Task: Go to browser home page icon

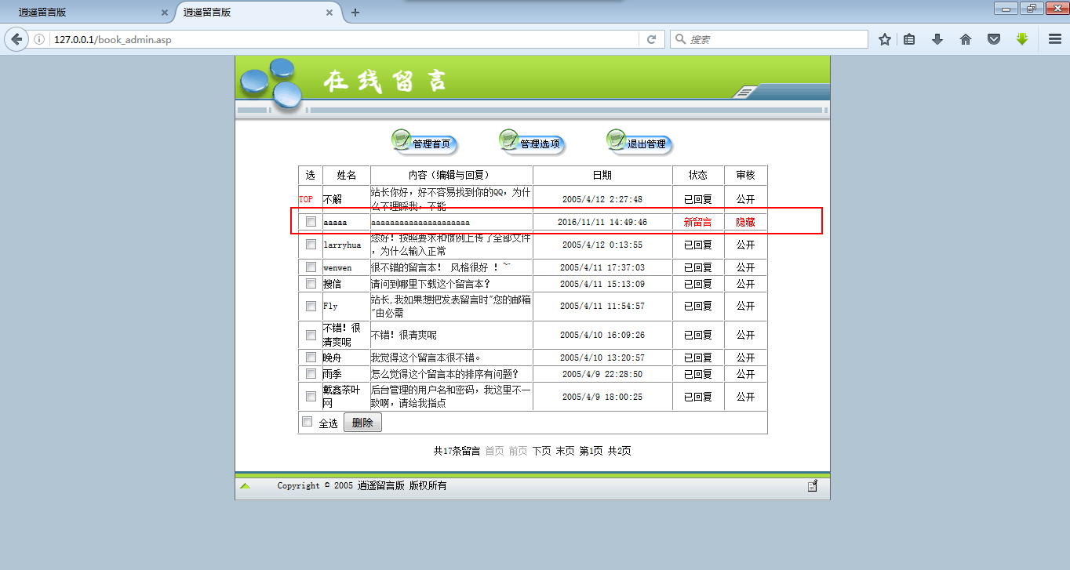Action: click(x=966, y=39)
